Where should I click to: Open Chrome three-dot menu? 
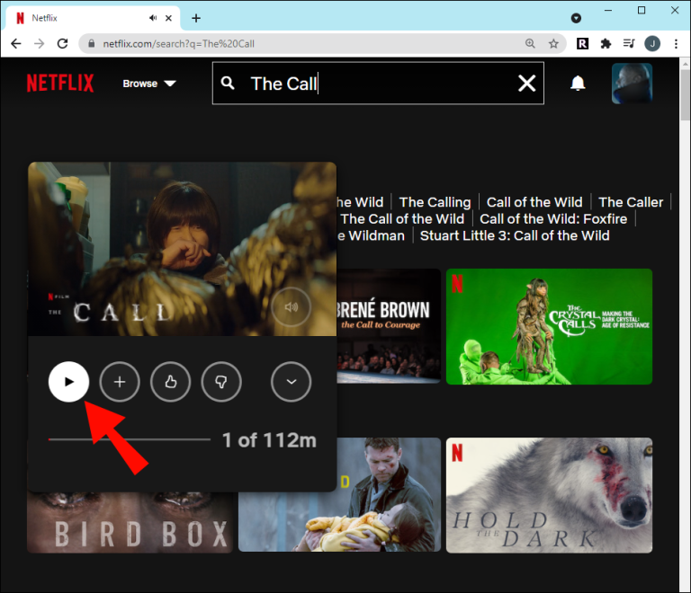point(676,43)
